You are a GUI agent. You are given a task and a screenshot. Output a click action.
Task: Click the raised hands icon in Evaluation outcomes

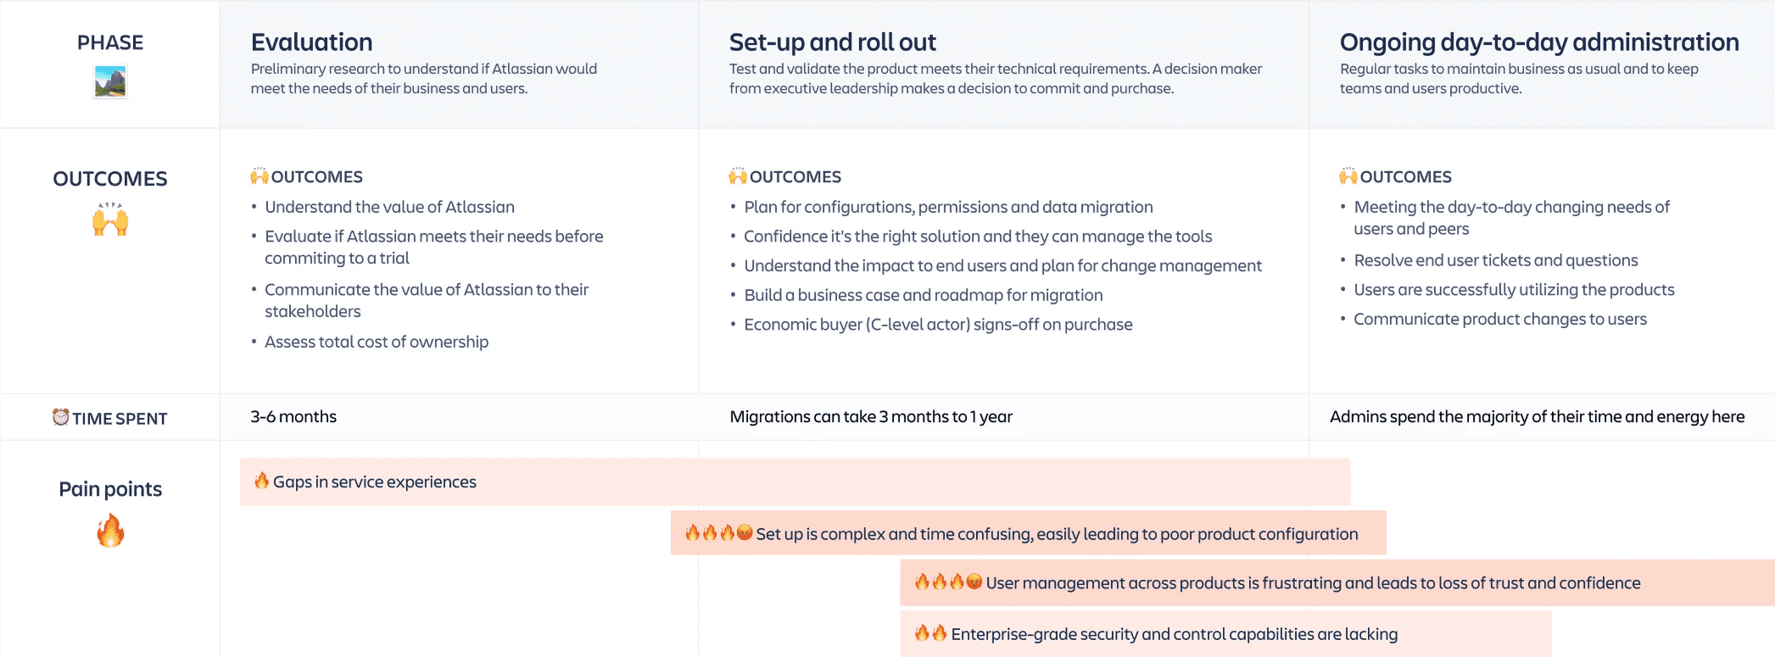click(260, 176)
